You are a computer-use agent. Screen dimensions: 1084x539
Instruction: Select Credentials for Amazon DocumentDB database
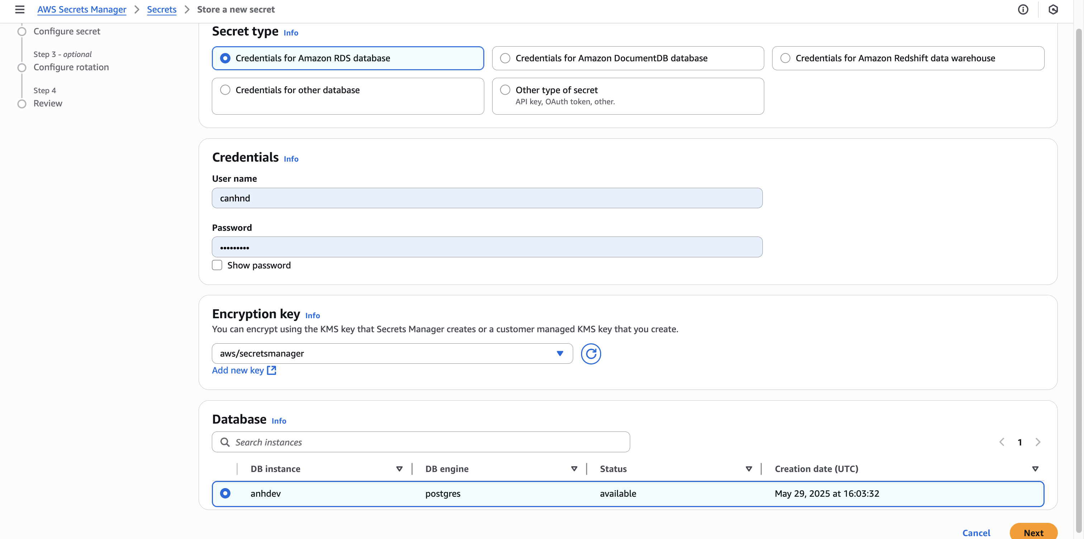(505, 58)
